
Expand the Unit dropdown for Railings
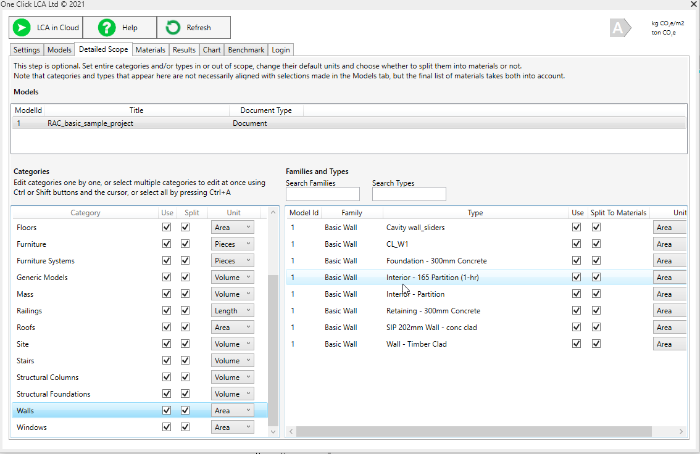pos(233,311)
